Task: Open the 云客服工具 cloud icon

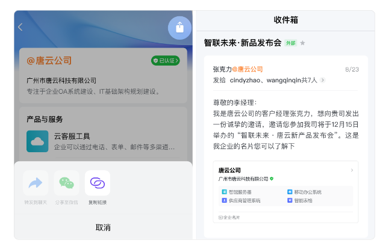Action: (x=37, y=141)
